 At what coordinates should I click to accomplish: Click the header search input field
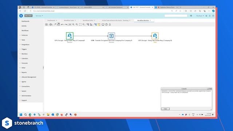coord(176,16)
